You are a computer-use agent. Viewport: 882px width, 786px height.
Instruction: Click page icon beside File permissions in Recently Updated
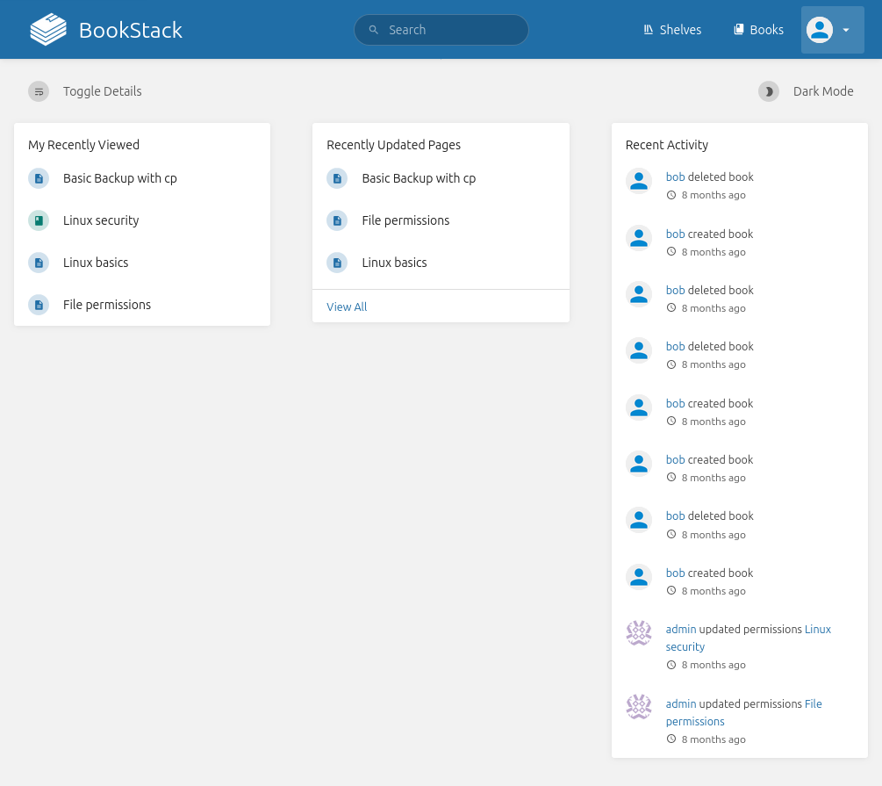coord(337,220)
